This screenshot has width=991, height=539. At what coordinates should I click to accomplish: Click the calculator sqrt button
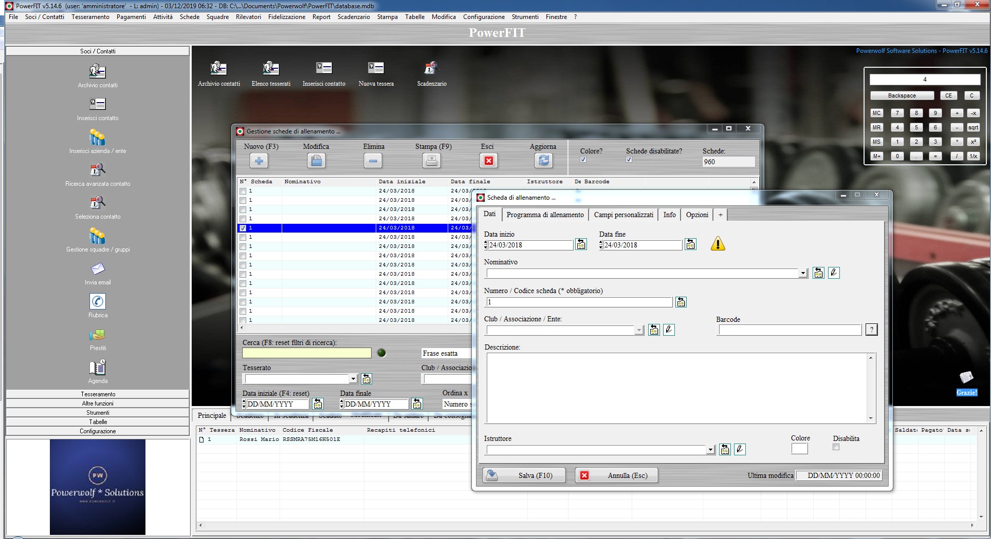coord(973,127)
